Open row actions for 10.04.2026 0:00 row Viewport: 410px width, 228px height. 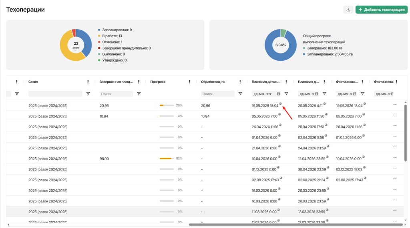pyautogui.click(x=395, y=158)
